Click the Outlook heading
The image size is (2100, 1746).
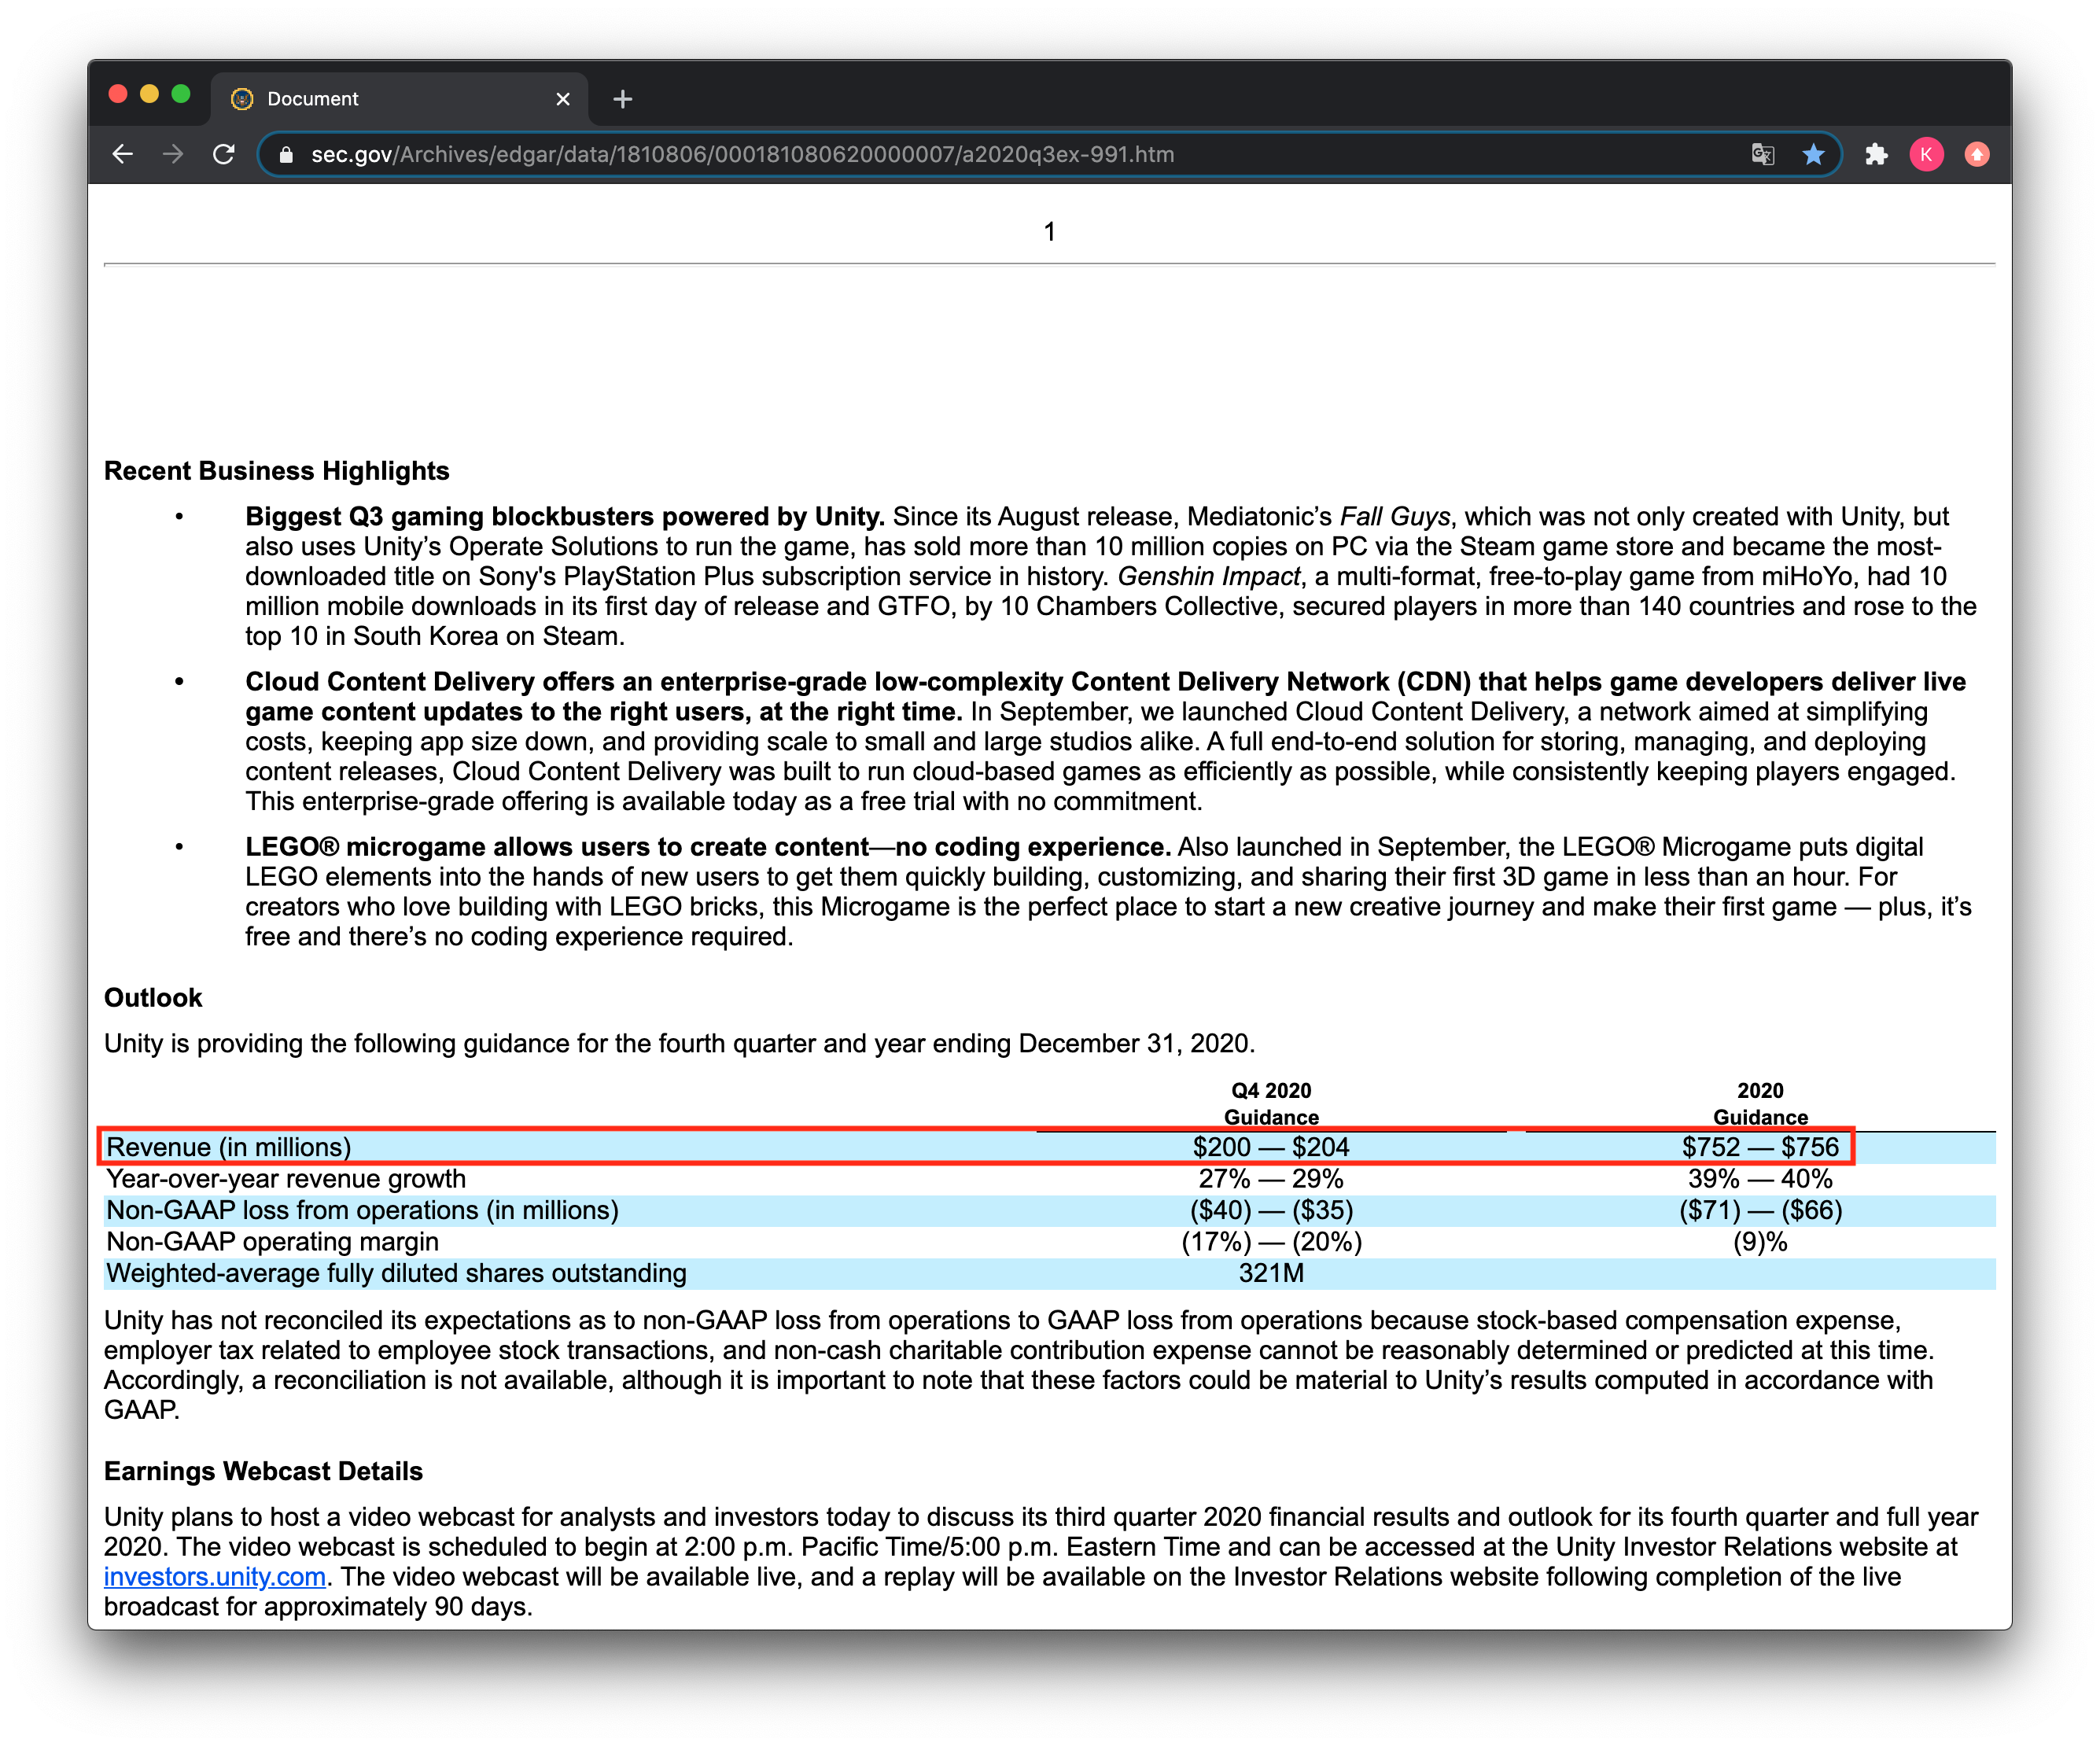click(153, 997)
